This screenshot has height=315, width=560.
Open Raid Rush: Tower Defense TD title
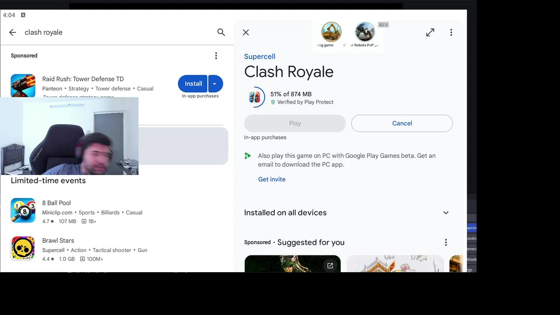point(83,79)
